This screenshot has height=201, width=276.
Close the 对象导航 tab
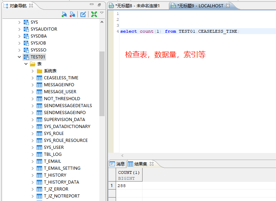(x=31, y=6)
